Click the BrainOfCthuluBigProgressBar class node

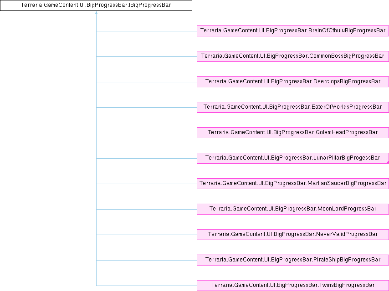292,31
